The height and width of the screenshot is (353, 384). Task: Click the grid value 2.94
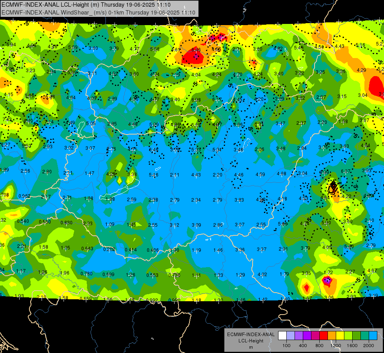pos(51,71)
